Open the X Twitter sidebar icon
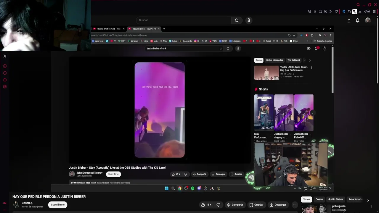379x213 pixels. [x=5, y=56]
